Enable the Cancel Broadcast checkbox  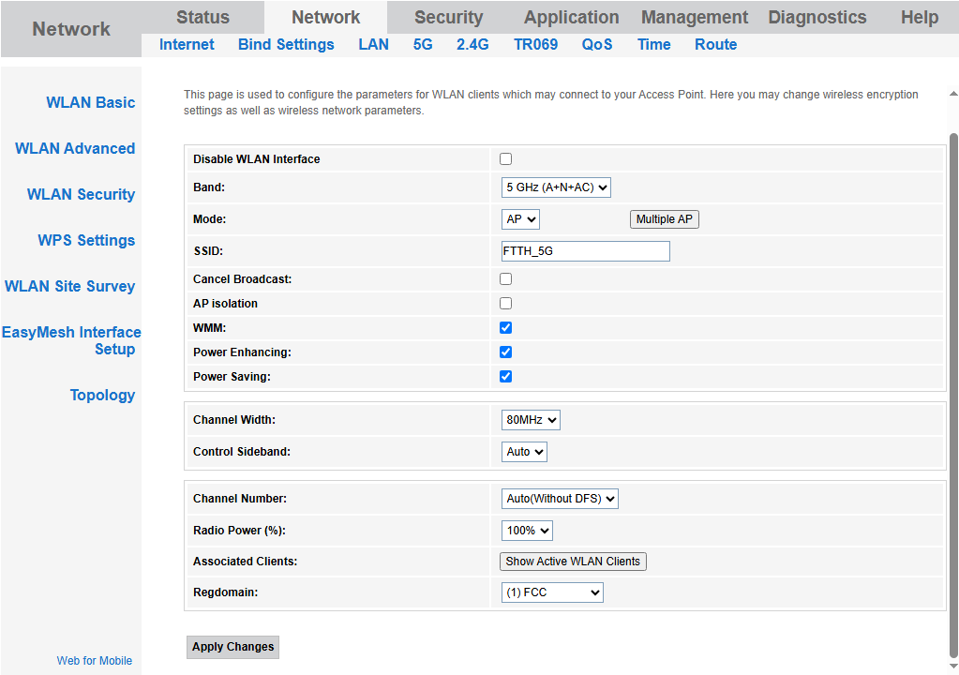click(506, 279)
